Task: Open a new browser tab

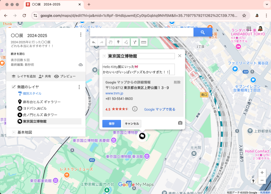Action: 89,4
